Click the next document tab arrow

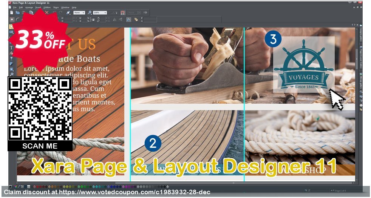click(354, 25)
